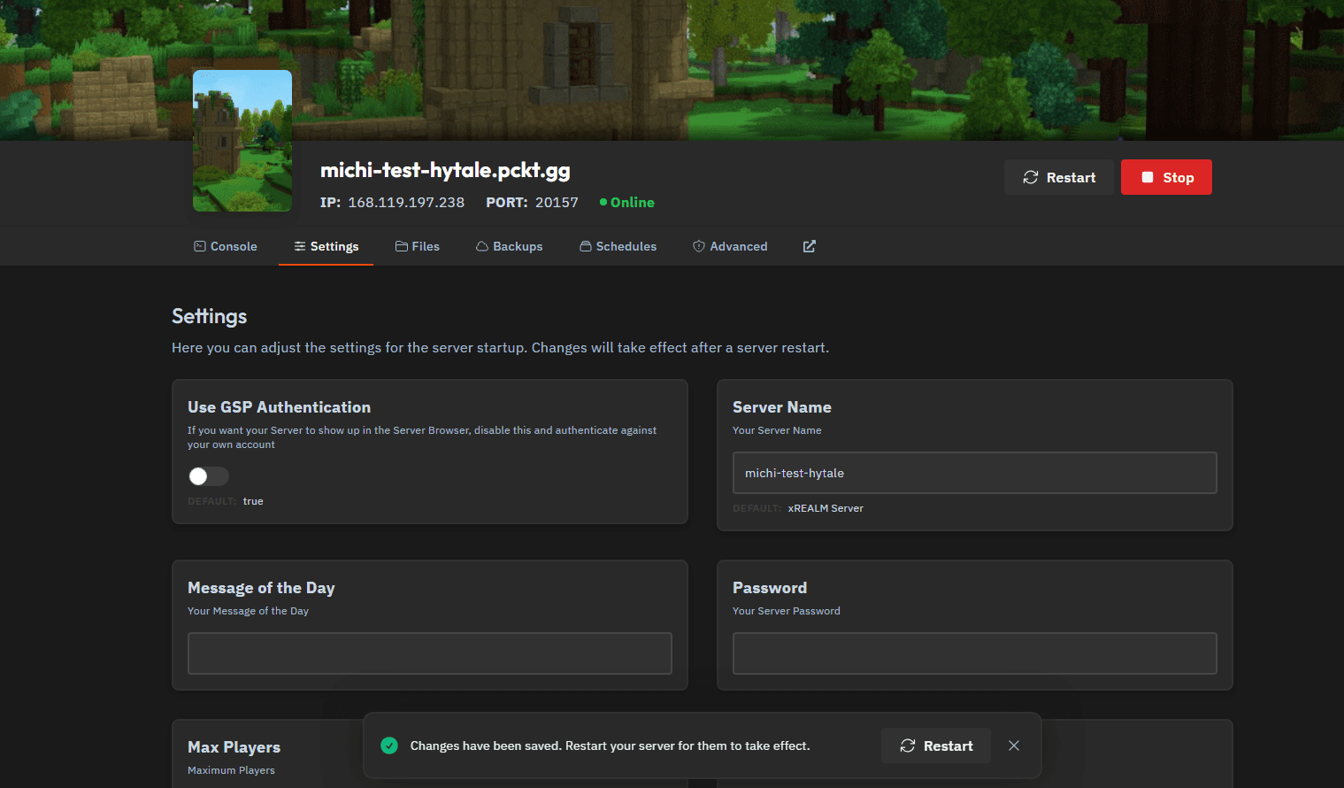This screenshot has width=1344, height=788.
Task: Click the green checkmark in the saved notification
Action: coord(389,746)
